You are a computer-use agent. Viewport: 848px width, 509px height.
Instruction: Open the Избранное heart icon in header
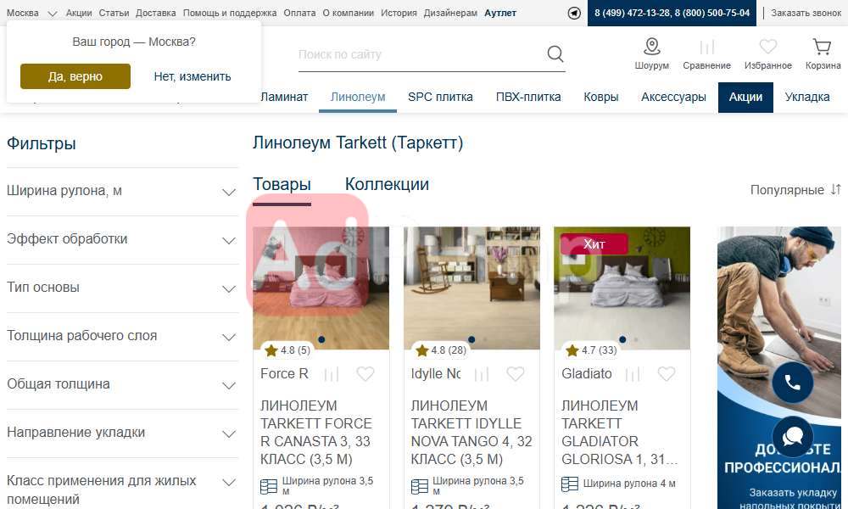(768, 47)
